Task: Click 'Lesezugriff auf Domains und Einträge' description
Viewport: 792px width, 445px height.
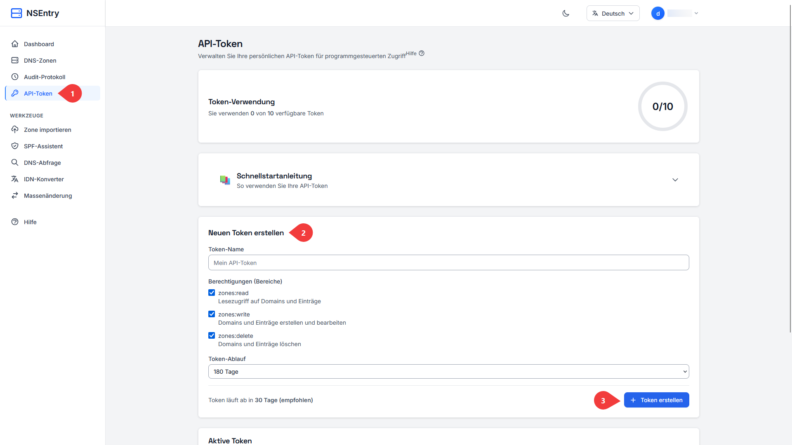Action: point(269,301)
